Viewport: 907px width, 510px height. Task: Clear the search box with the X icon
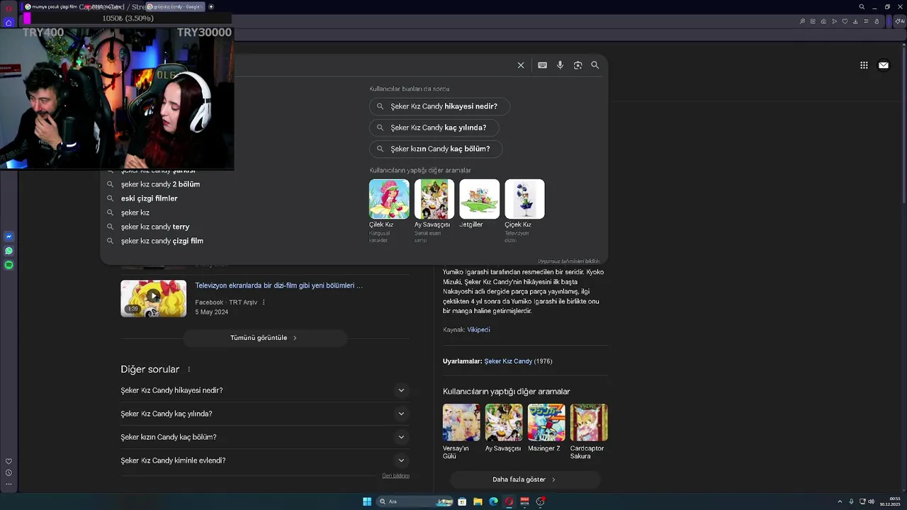click(x=521, y=65)
